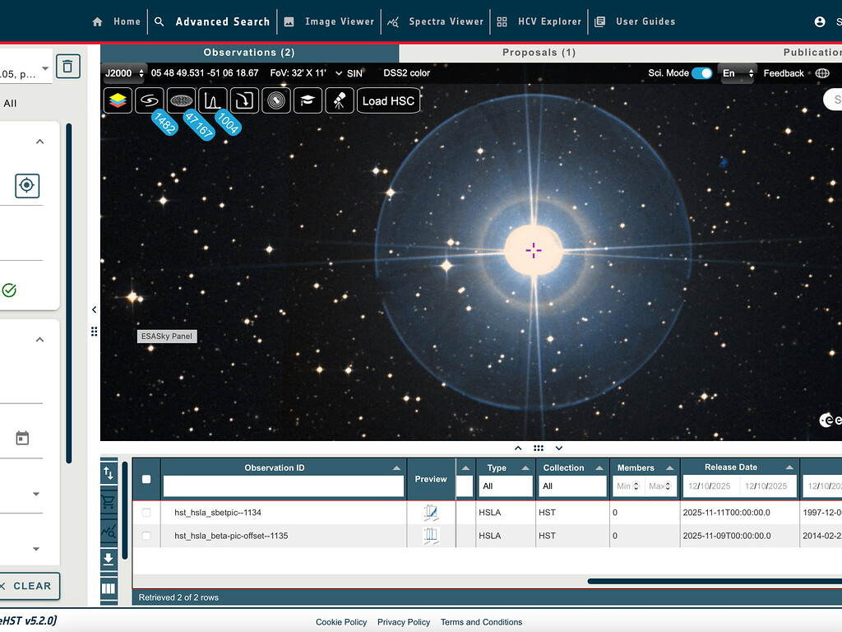Image resolution: width=842 pixels, height=632 pixels.
Task: Toggle the Sci. Mode switch
Action: [701, 73]
